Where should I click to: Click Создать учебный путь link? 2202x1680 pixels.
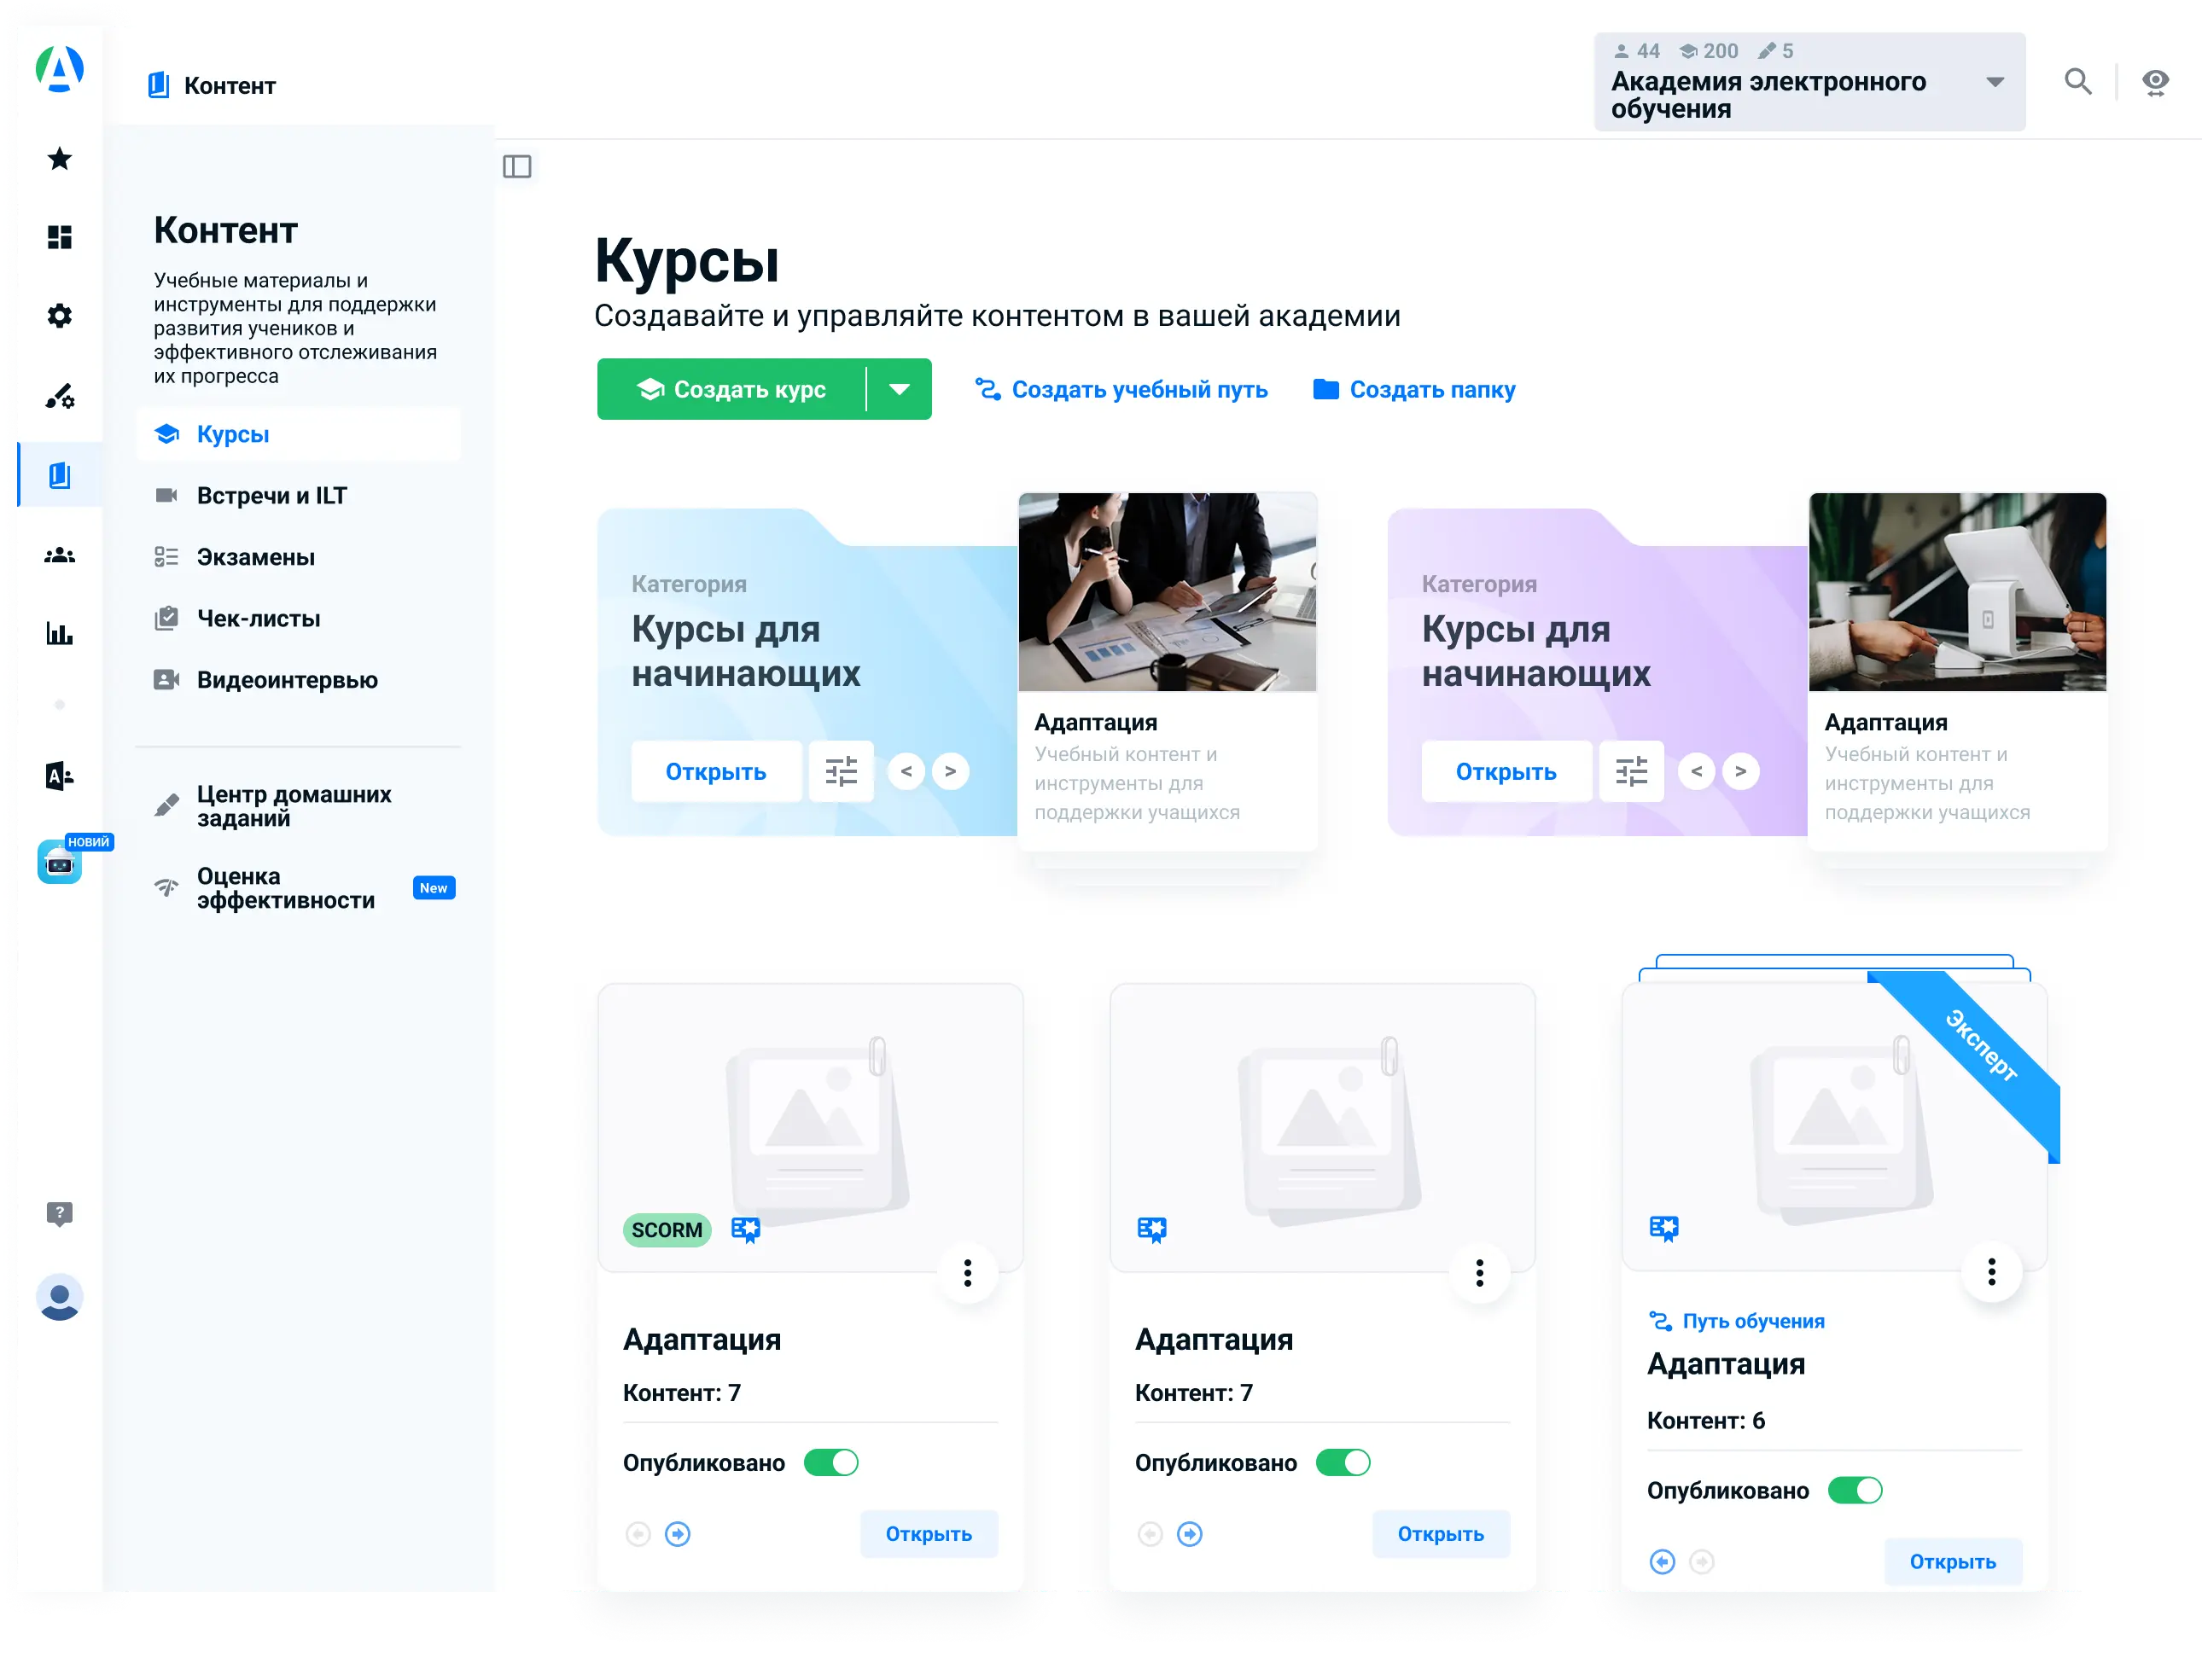pyautogui.click(x=1121, y=389)
